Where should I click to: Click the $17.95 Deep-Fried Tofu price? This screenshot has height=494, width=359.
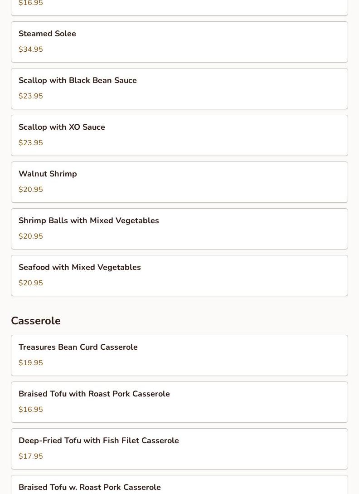click(31, 456)
